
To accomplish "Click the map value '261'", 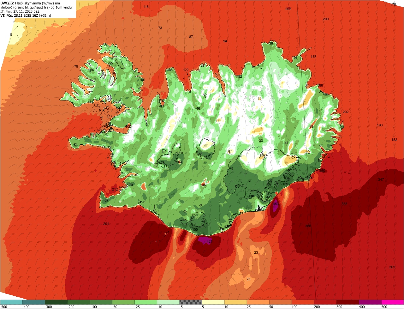I will click(392, 267).
